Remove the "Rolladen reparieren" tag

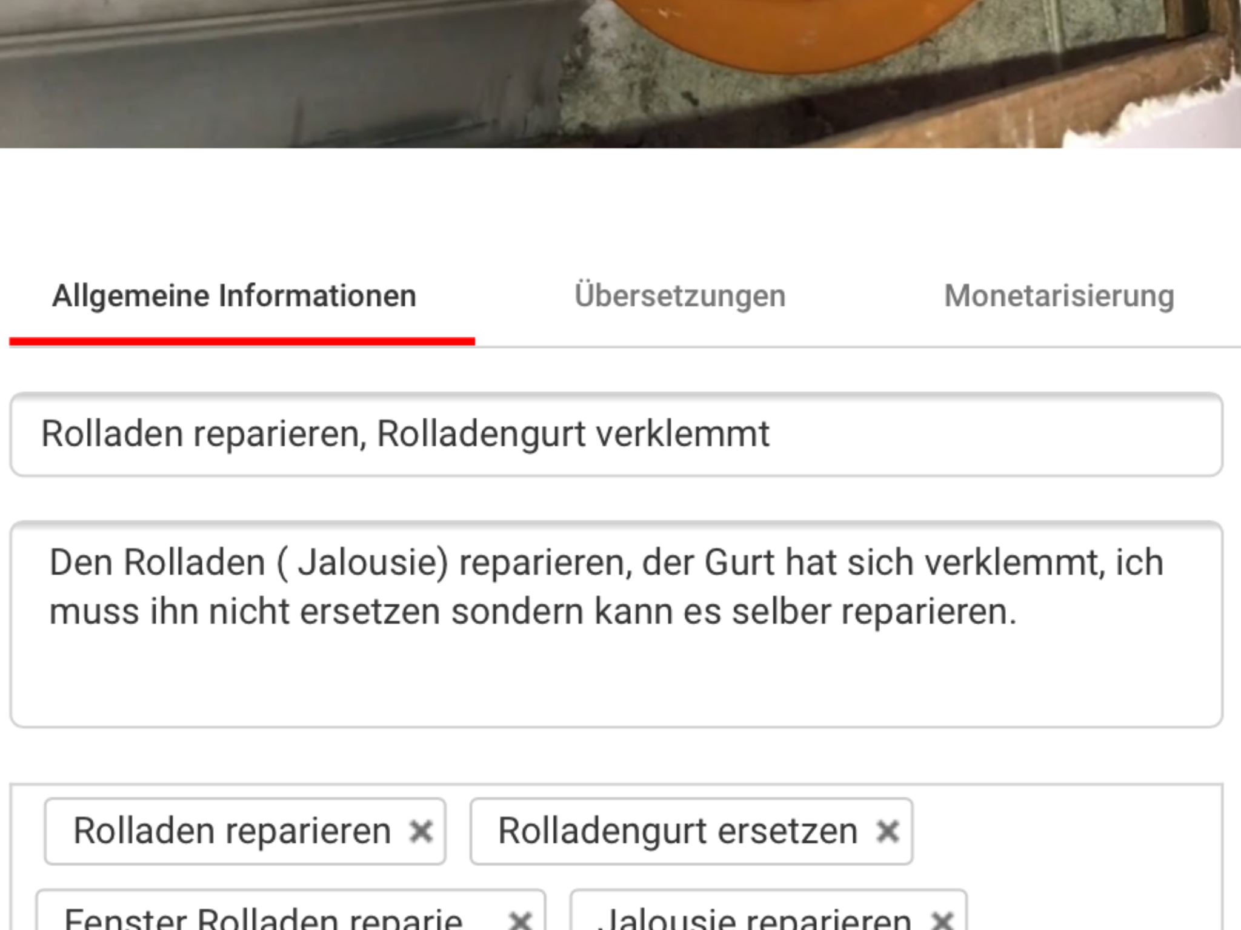421,831
